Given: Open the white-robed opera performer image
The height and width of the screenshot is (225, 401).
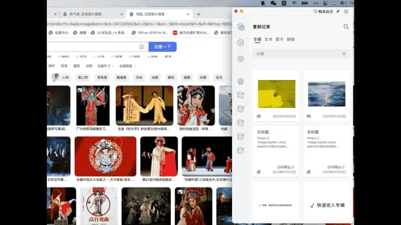Looking at the screenshot, I should tap(159, 156).
